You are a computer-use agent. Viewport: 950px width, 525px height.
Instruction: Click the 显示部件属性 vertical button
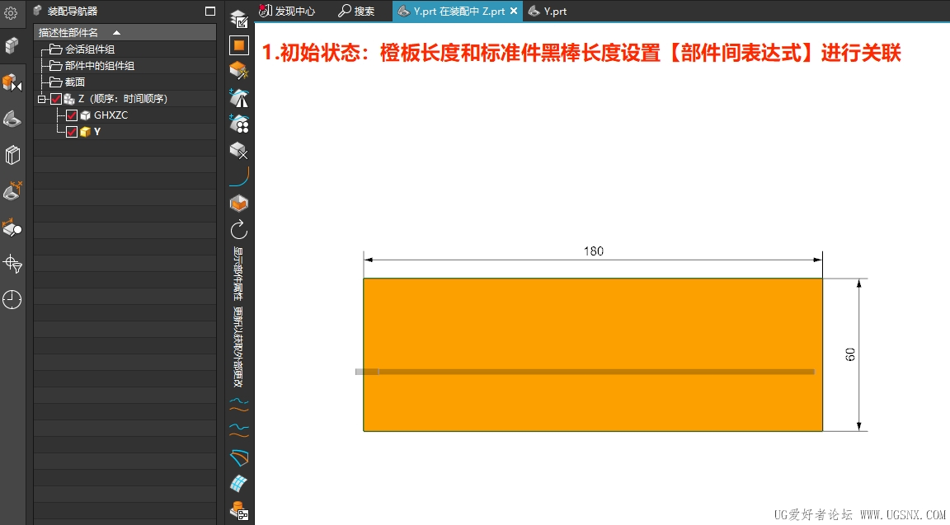[238, 274]
